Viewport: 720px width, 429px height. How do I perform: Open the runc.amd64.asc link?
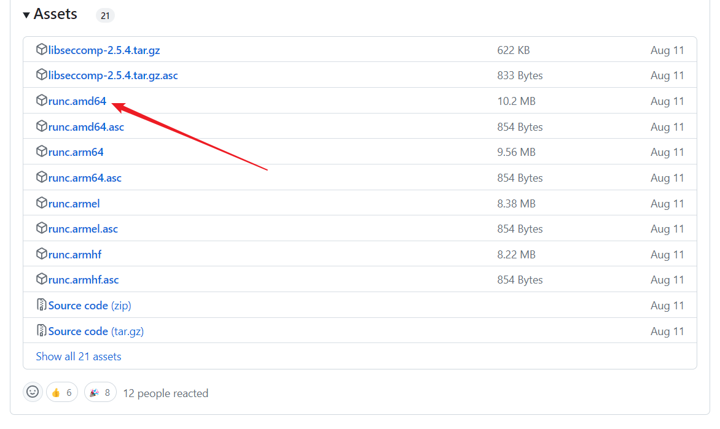86,127
